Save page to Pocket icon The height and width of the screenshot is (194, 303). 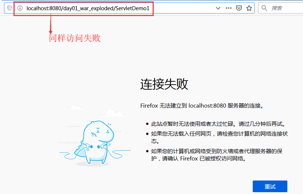pos(239,8)
